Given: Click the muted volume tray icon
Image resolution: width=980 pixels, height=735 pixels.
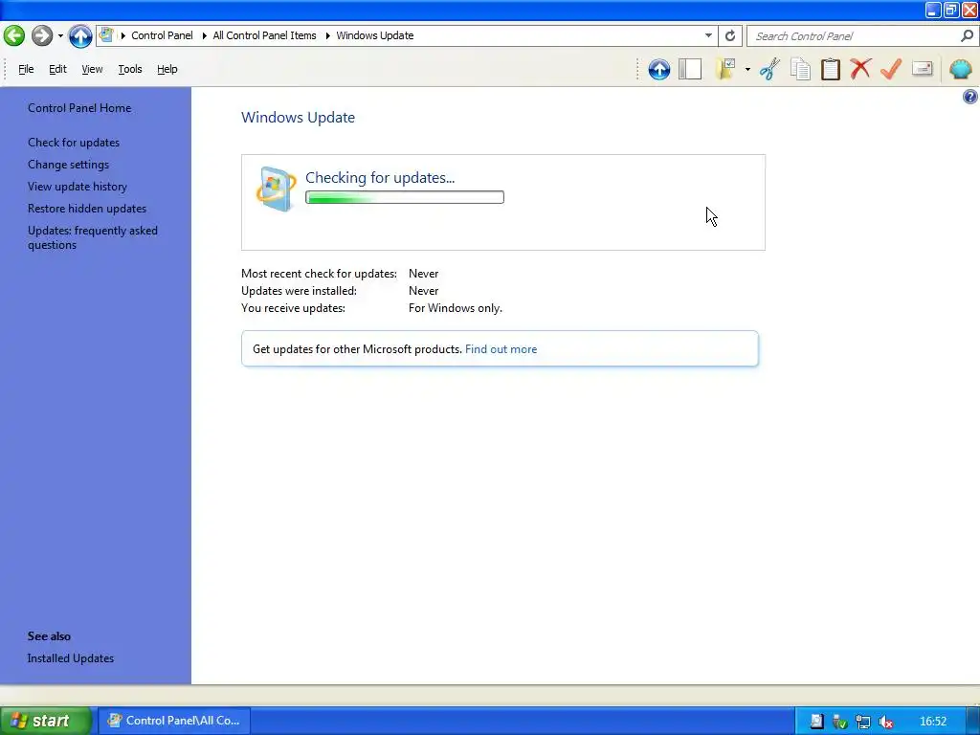Looking at the screenshot, I should (885, 722).
